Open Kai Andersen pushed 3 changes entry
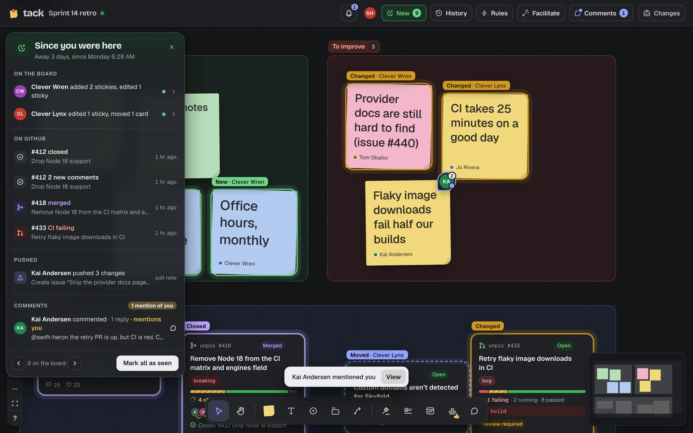Image resolution: width=693 pixels, height=433 pixels. click(x=95, y=277)
